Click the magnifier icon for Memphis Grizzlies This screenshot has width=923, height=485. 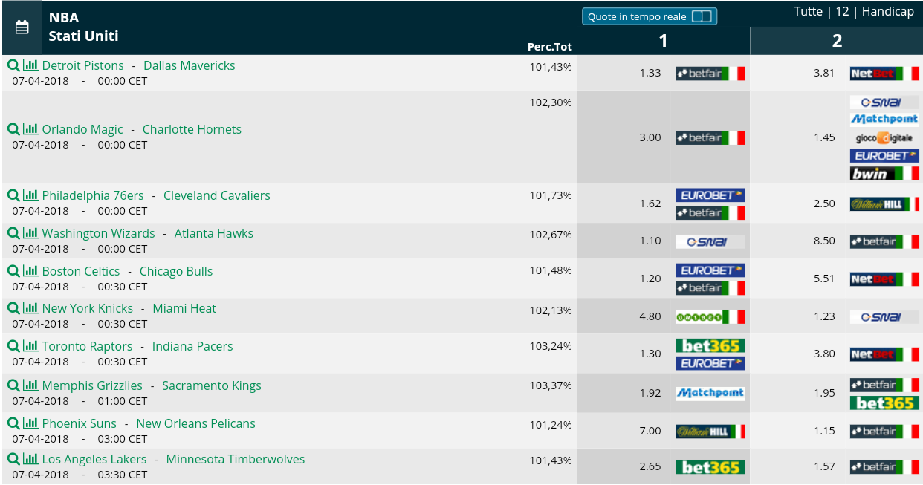[13, 385]
